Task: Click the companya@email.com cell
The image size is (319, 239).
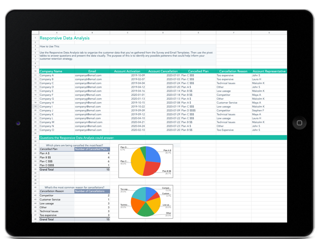Action: [88, 75]
